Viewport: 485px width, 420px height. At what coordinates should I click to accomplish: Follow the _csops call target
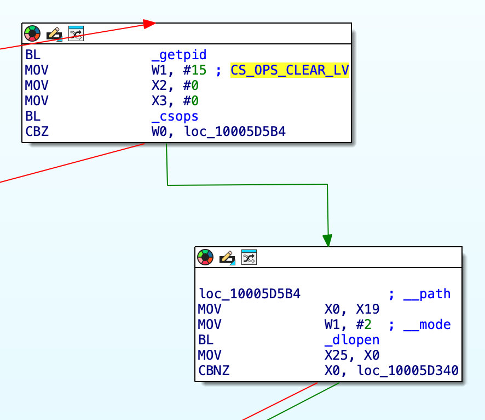tap(175, 116)
